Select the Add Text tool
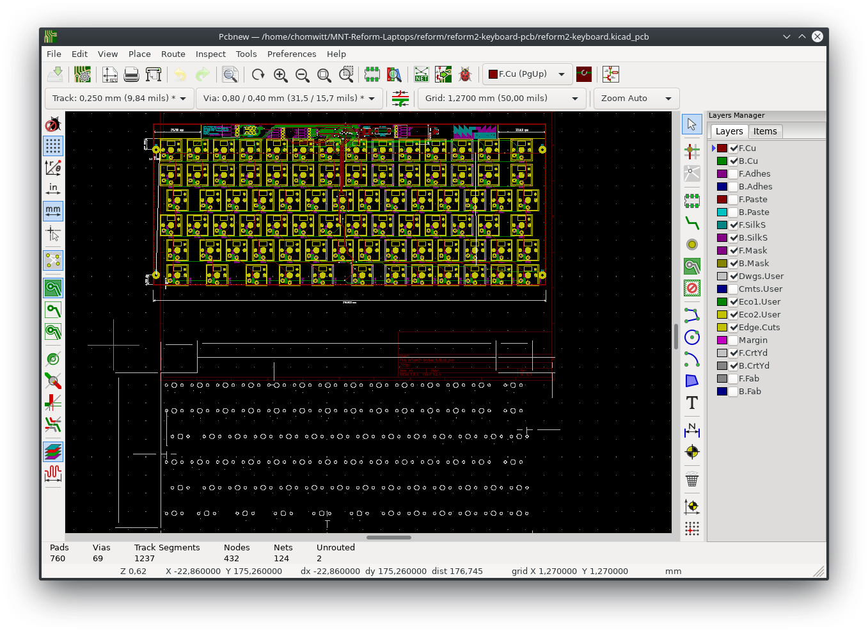This screenshot has width=868, height=631. (691, 403)
